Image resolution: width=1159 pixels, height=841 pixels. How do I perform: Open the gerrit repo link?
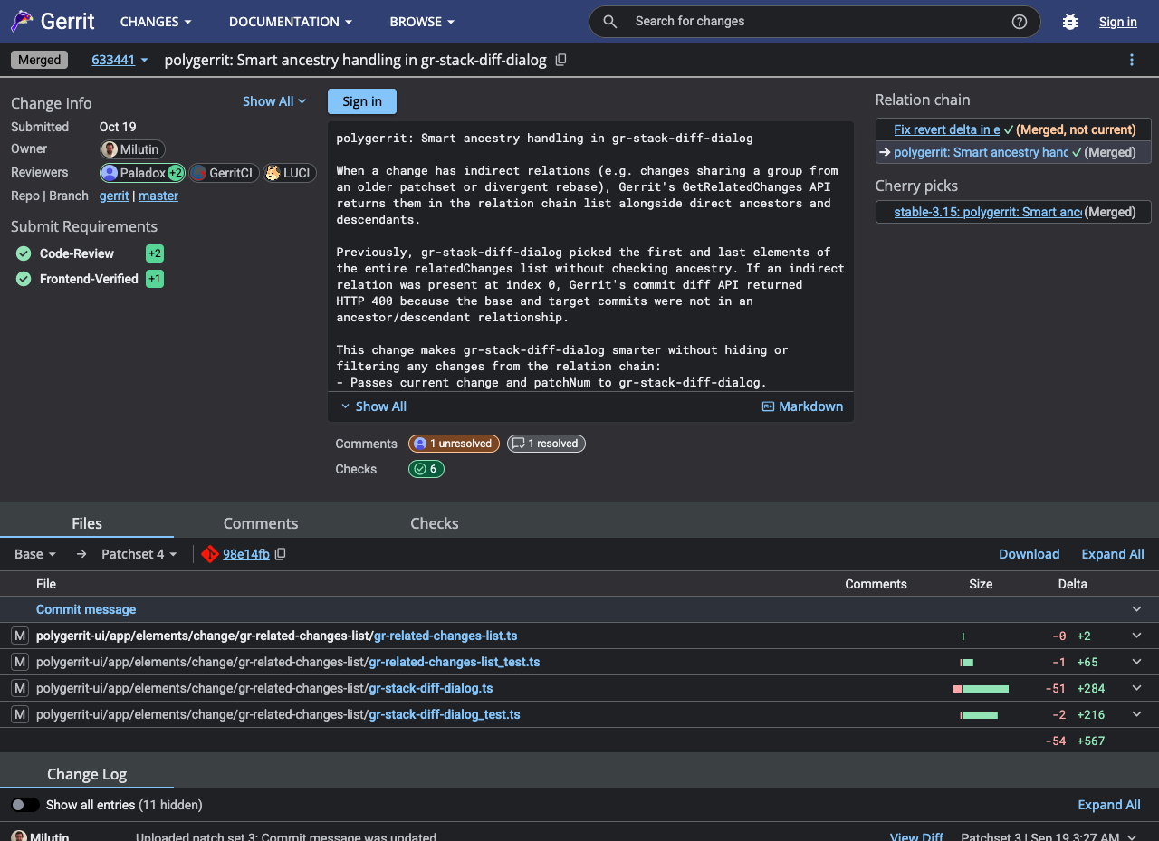tap(114, 196)
